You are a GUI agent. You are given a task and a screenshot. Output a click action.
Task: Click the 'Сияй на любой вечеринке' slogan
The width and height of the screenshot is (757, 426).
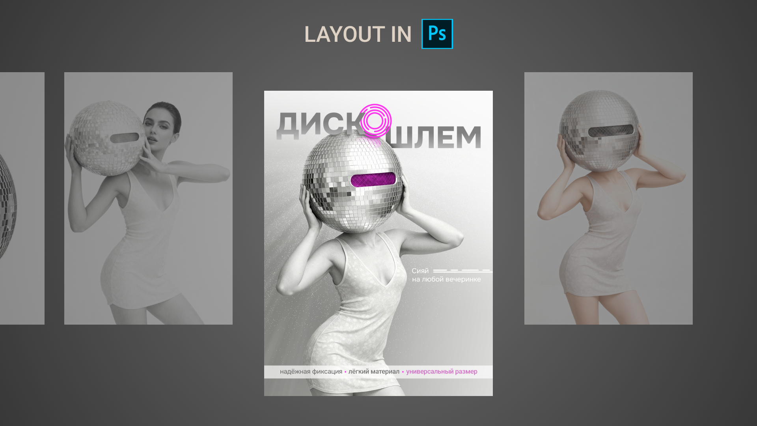point(446,275)
